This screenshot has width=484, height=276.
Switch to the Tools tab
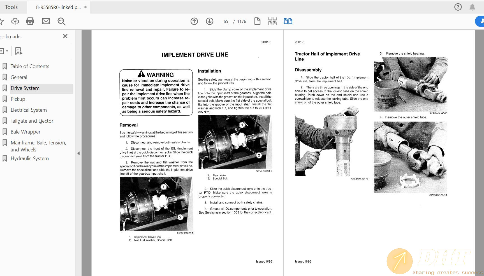coord(11,7)
